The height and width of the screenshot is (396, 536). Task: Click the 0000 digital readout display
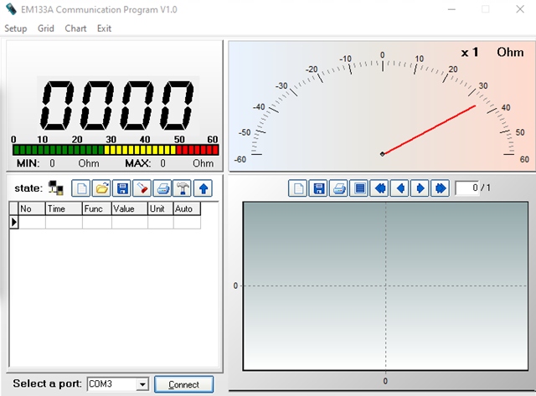click(117, 105)
